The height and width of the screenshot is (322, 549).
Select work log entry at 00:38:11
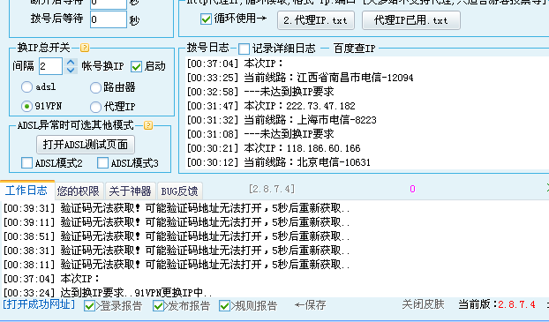177,265
